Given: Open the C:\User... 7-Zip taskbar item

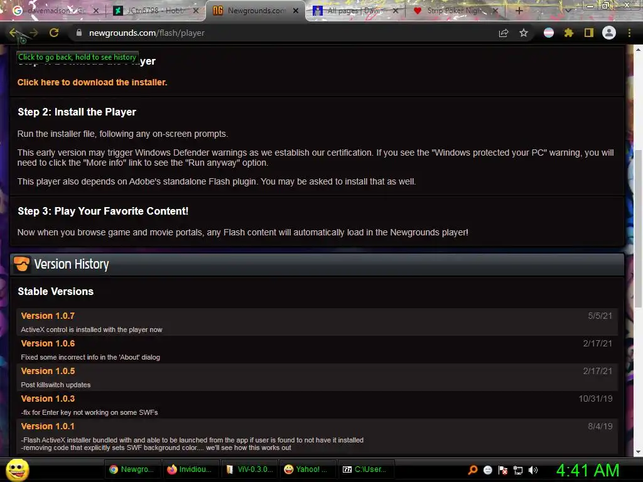Looking at the screenshot, I should coord(365,469).
